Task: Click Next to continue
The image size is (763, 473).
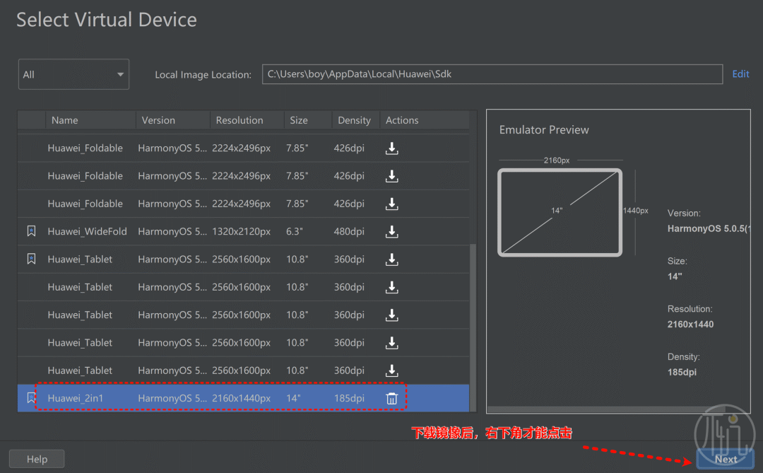Action: coord(726,459)
